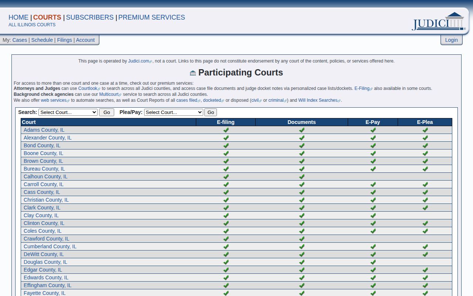Screen dimensions: 473x296
Task: Open the Fayette County, IL link
Action: point(44,293)
